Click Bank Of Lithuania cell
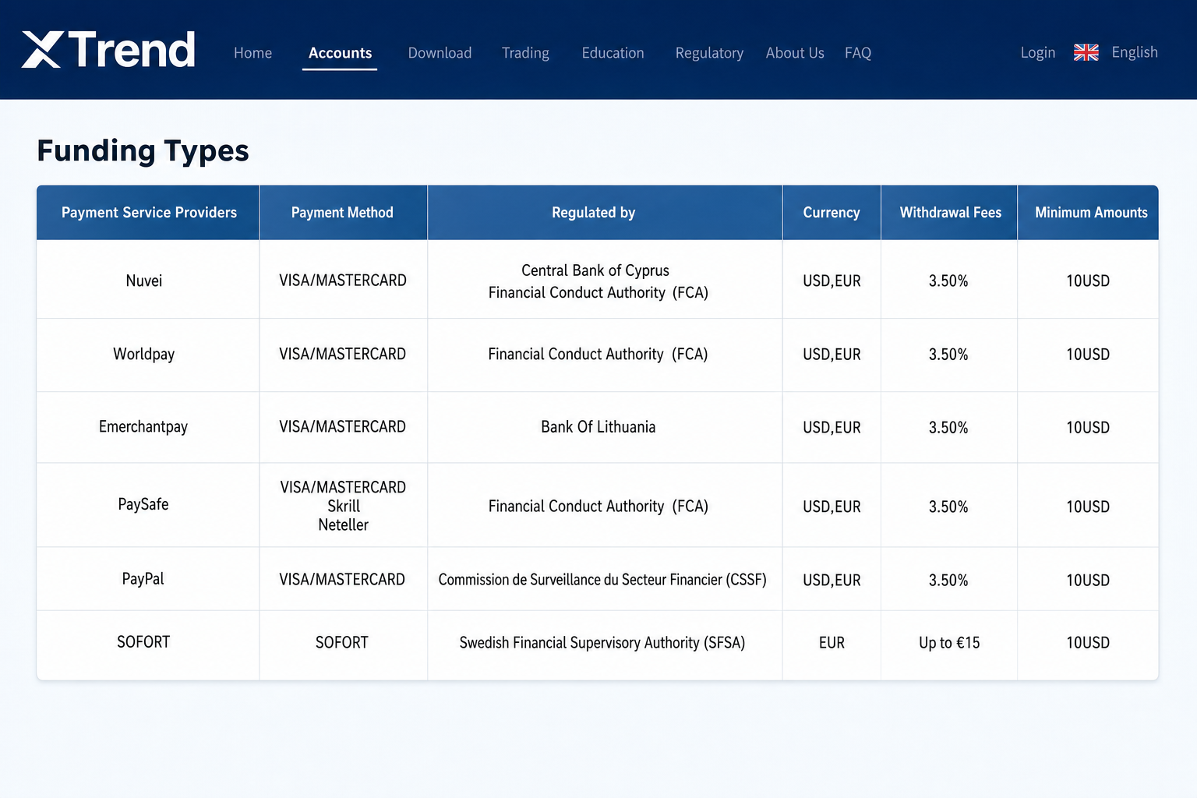 pos(605,427)
